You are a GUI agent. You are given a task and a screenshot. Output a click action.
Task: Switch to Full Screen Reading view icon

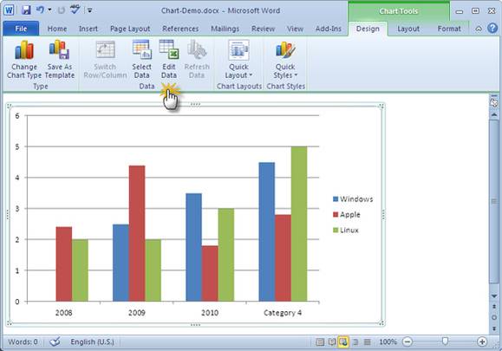tap(332, 342)
